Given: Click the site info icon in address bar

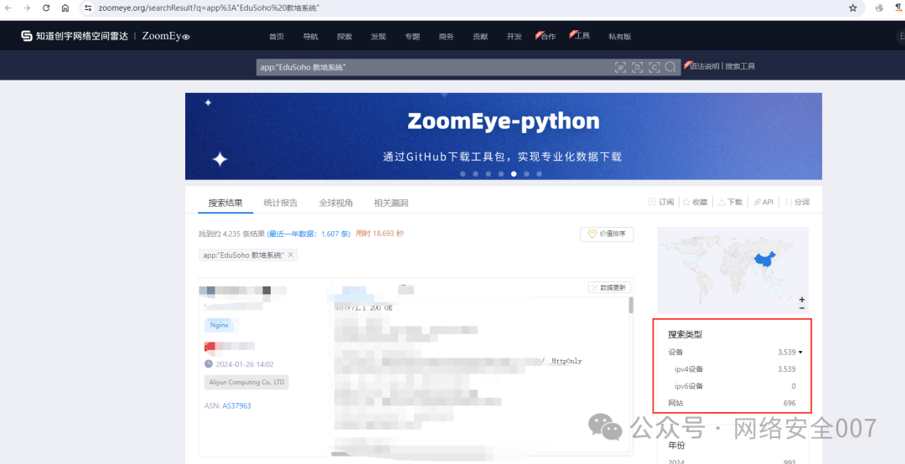Looking at the screenshot, I should (x=88, y=8).
